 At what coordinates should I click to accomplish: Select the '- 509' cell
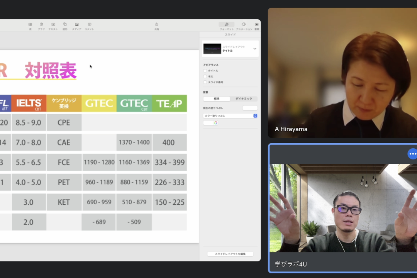click(134, 222)
